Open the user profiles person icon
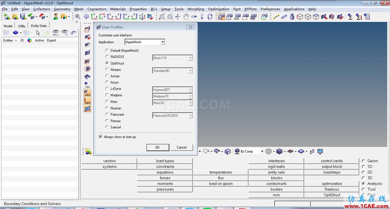This screenshot has height=209, width=390. pos(56,17)
